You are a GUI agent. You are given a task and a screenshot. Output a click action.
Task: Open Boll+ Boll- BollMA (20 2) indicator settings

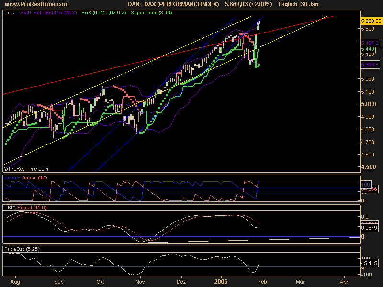48,13
